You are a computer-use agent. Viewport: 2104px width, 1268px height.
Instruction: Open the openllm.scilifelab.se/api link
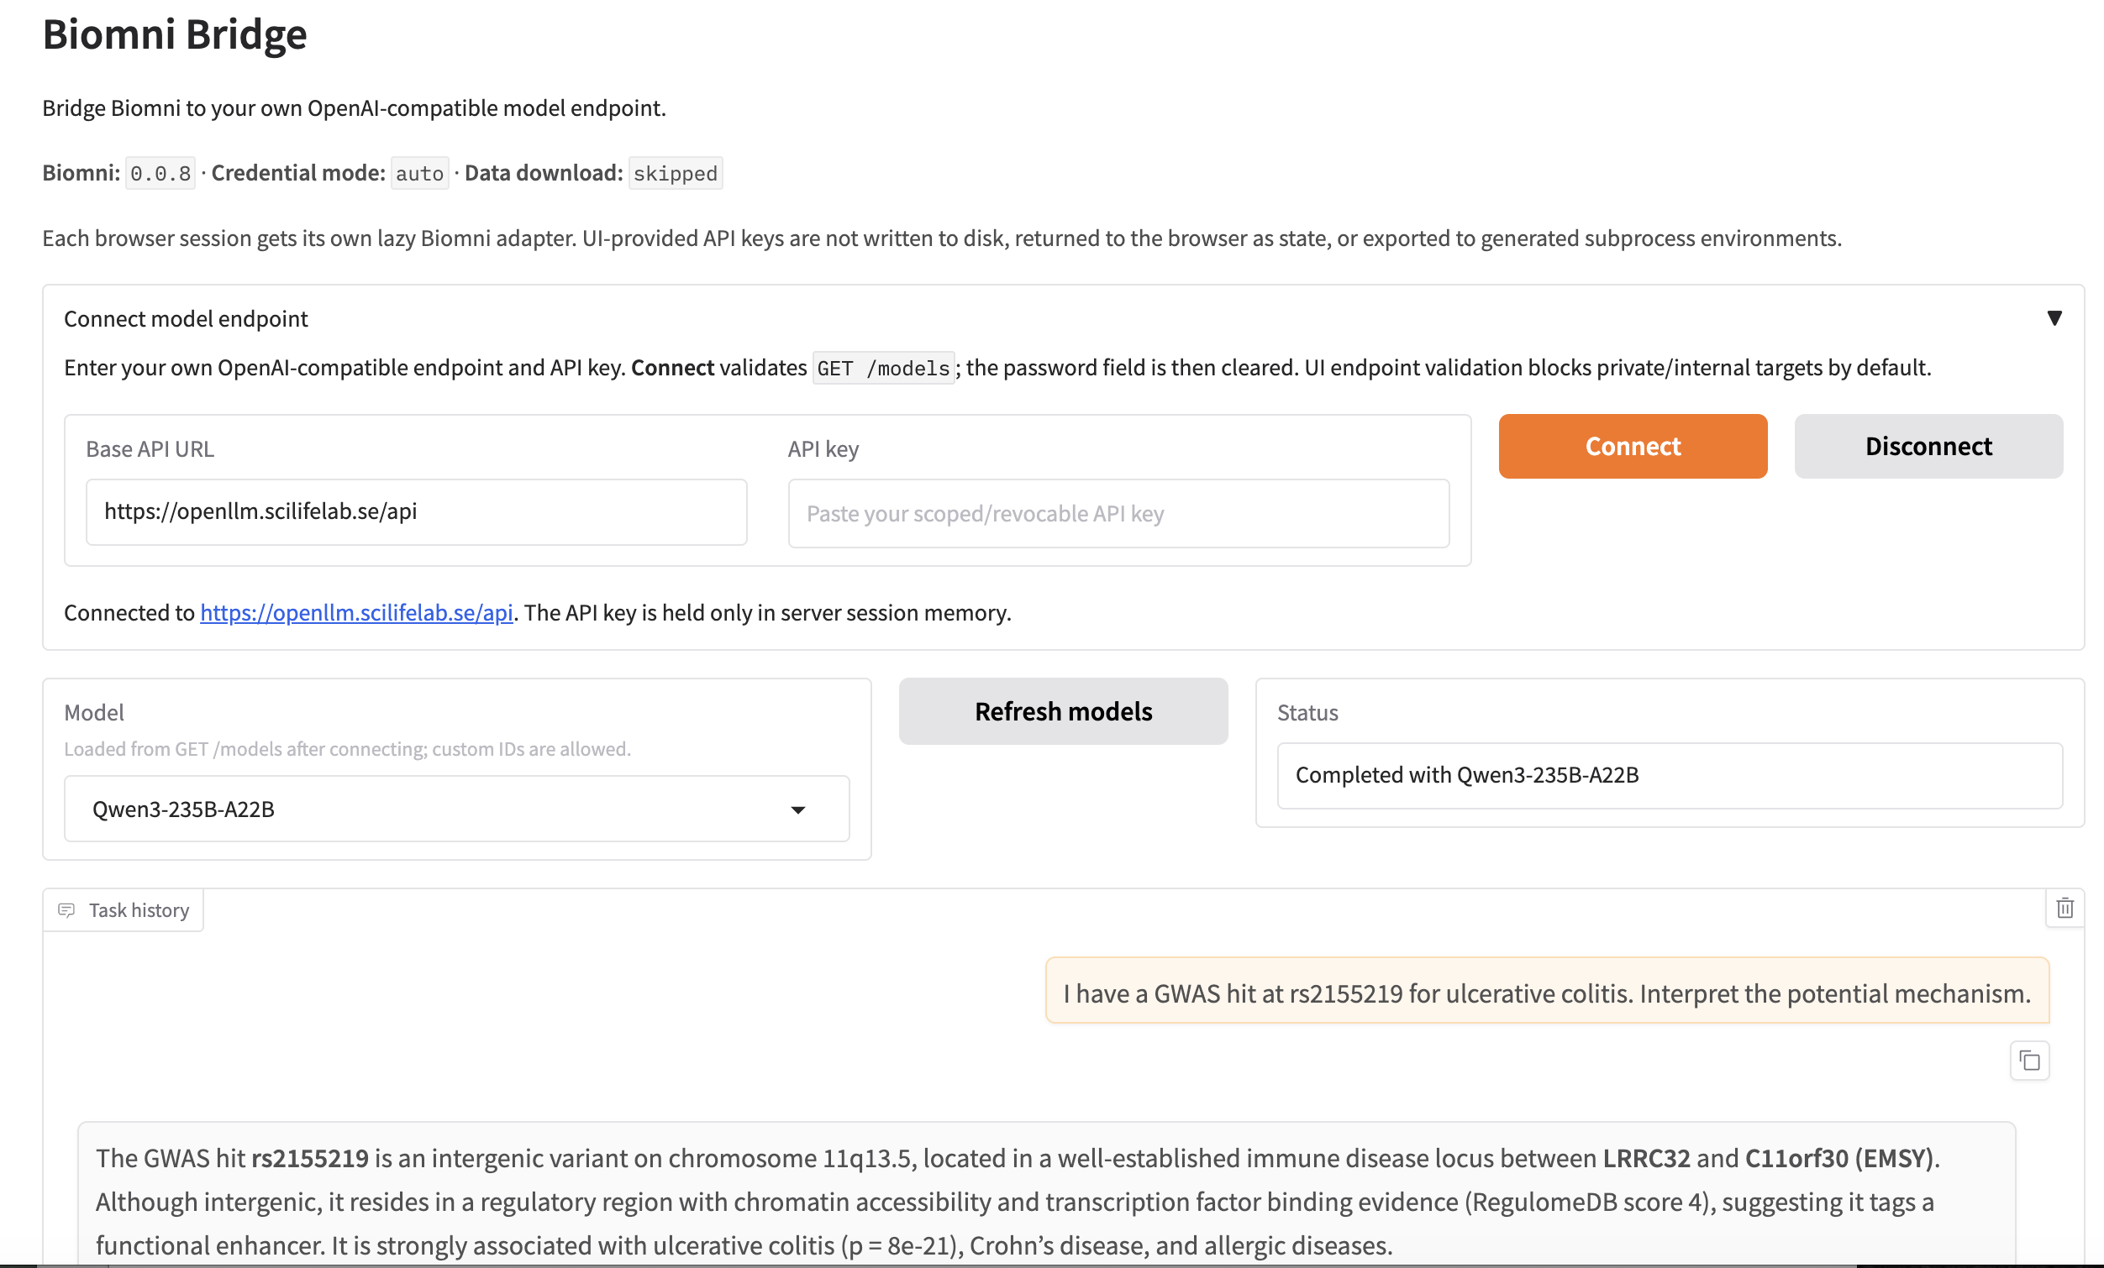pos(356,613)
